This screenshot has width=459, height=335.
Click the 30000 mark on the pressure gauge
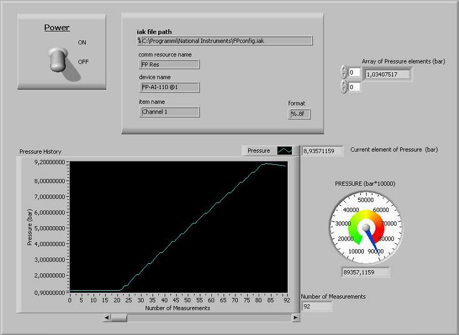(343, 224)
